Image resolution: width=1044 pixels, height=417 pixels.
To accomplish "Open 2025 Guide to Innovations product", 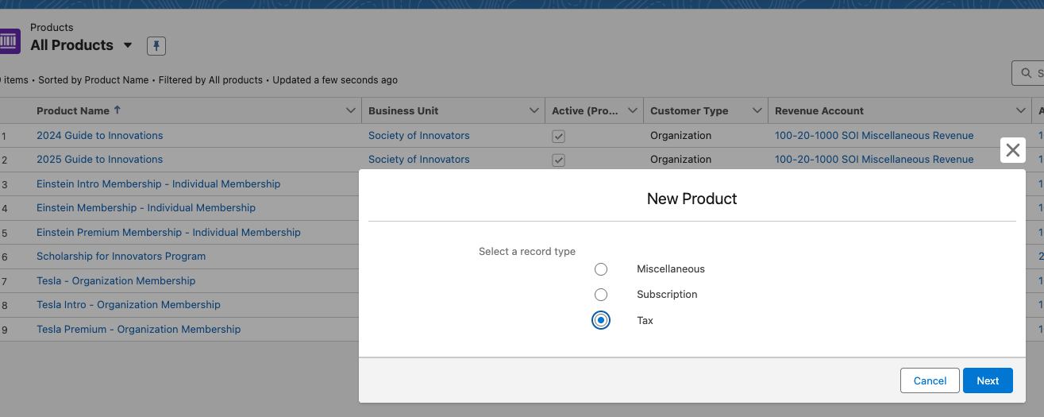I will coord(100,159).
